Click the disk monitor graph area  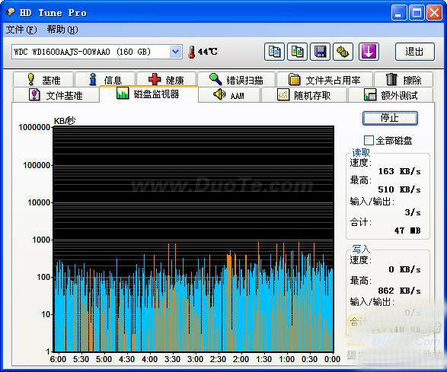point(193,239)
